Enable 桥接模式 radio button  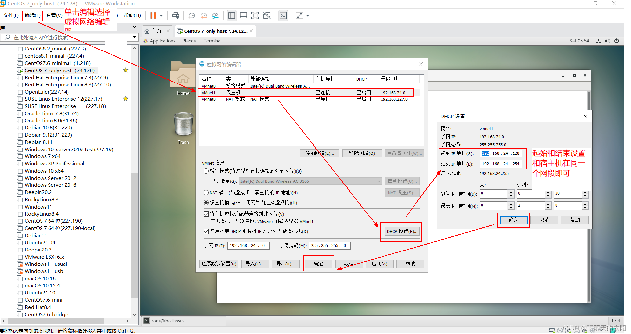(206, 171)
